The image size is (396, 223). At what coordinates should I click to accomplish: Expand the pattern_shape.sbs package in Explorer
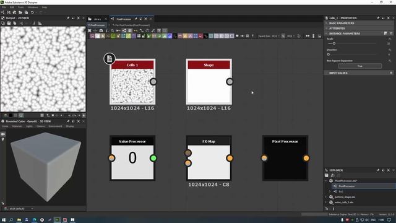tap(326, 197)
